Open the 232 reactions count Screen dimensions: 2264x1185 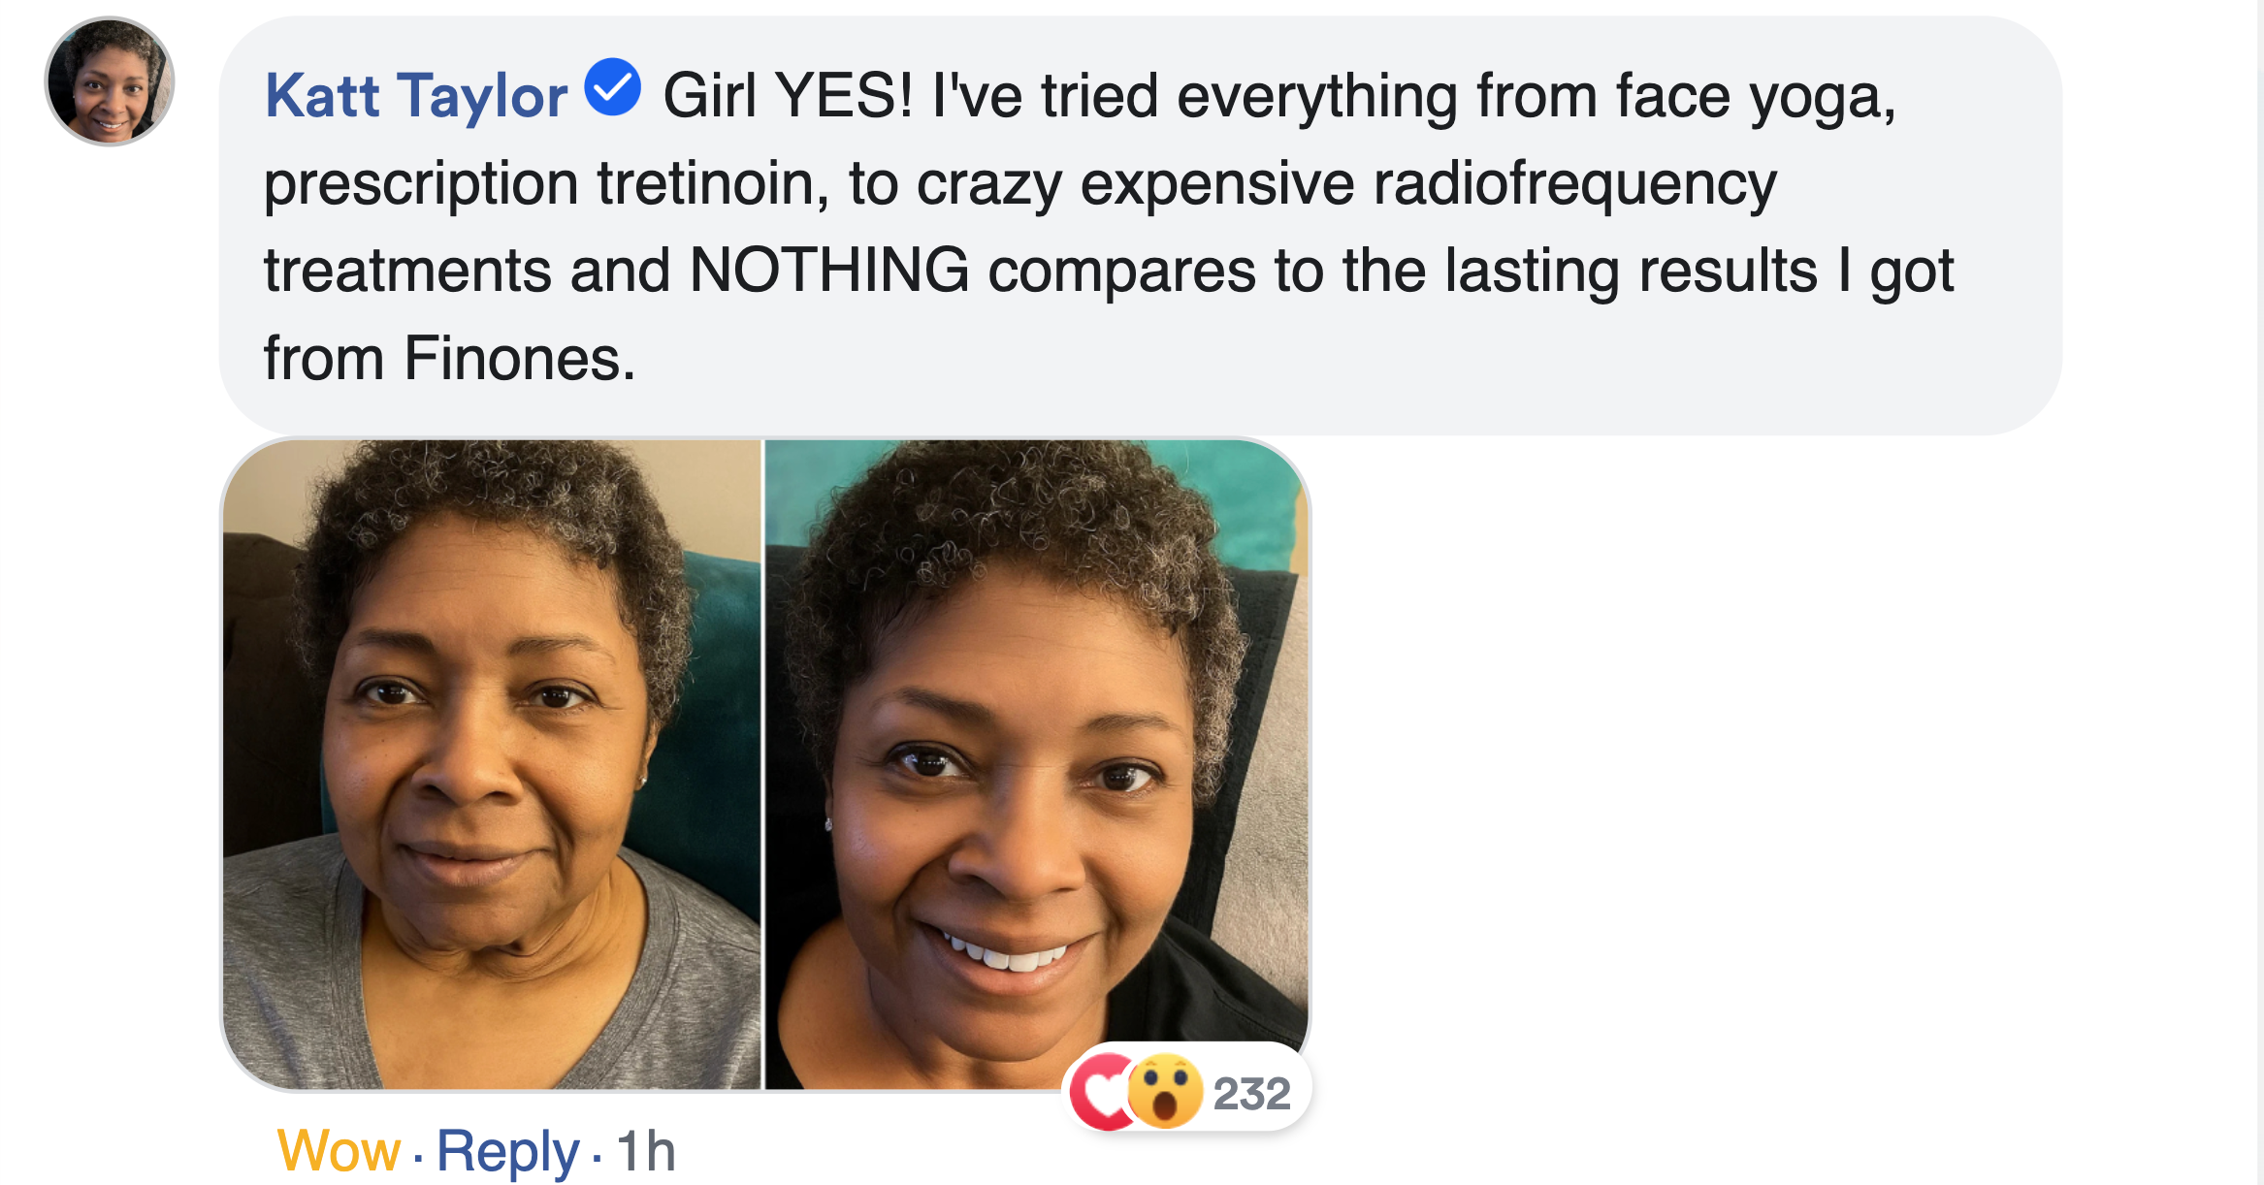[1251, 1094]
